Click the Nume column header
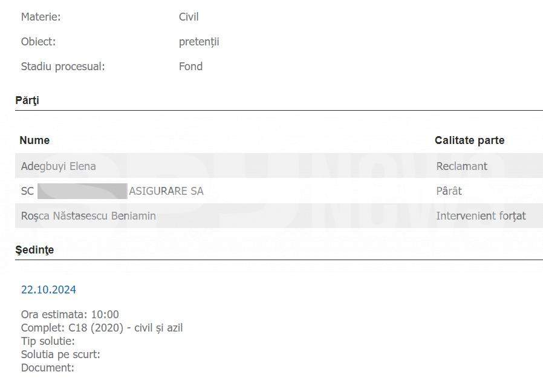 [x=34, y=140]
